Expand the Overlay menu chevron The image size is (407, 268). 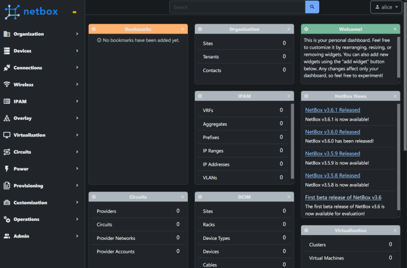click(77, 118)
